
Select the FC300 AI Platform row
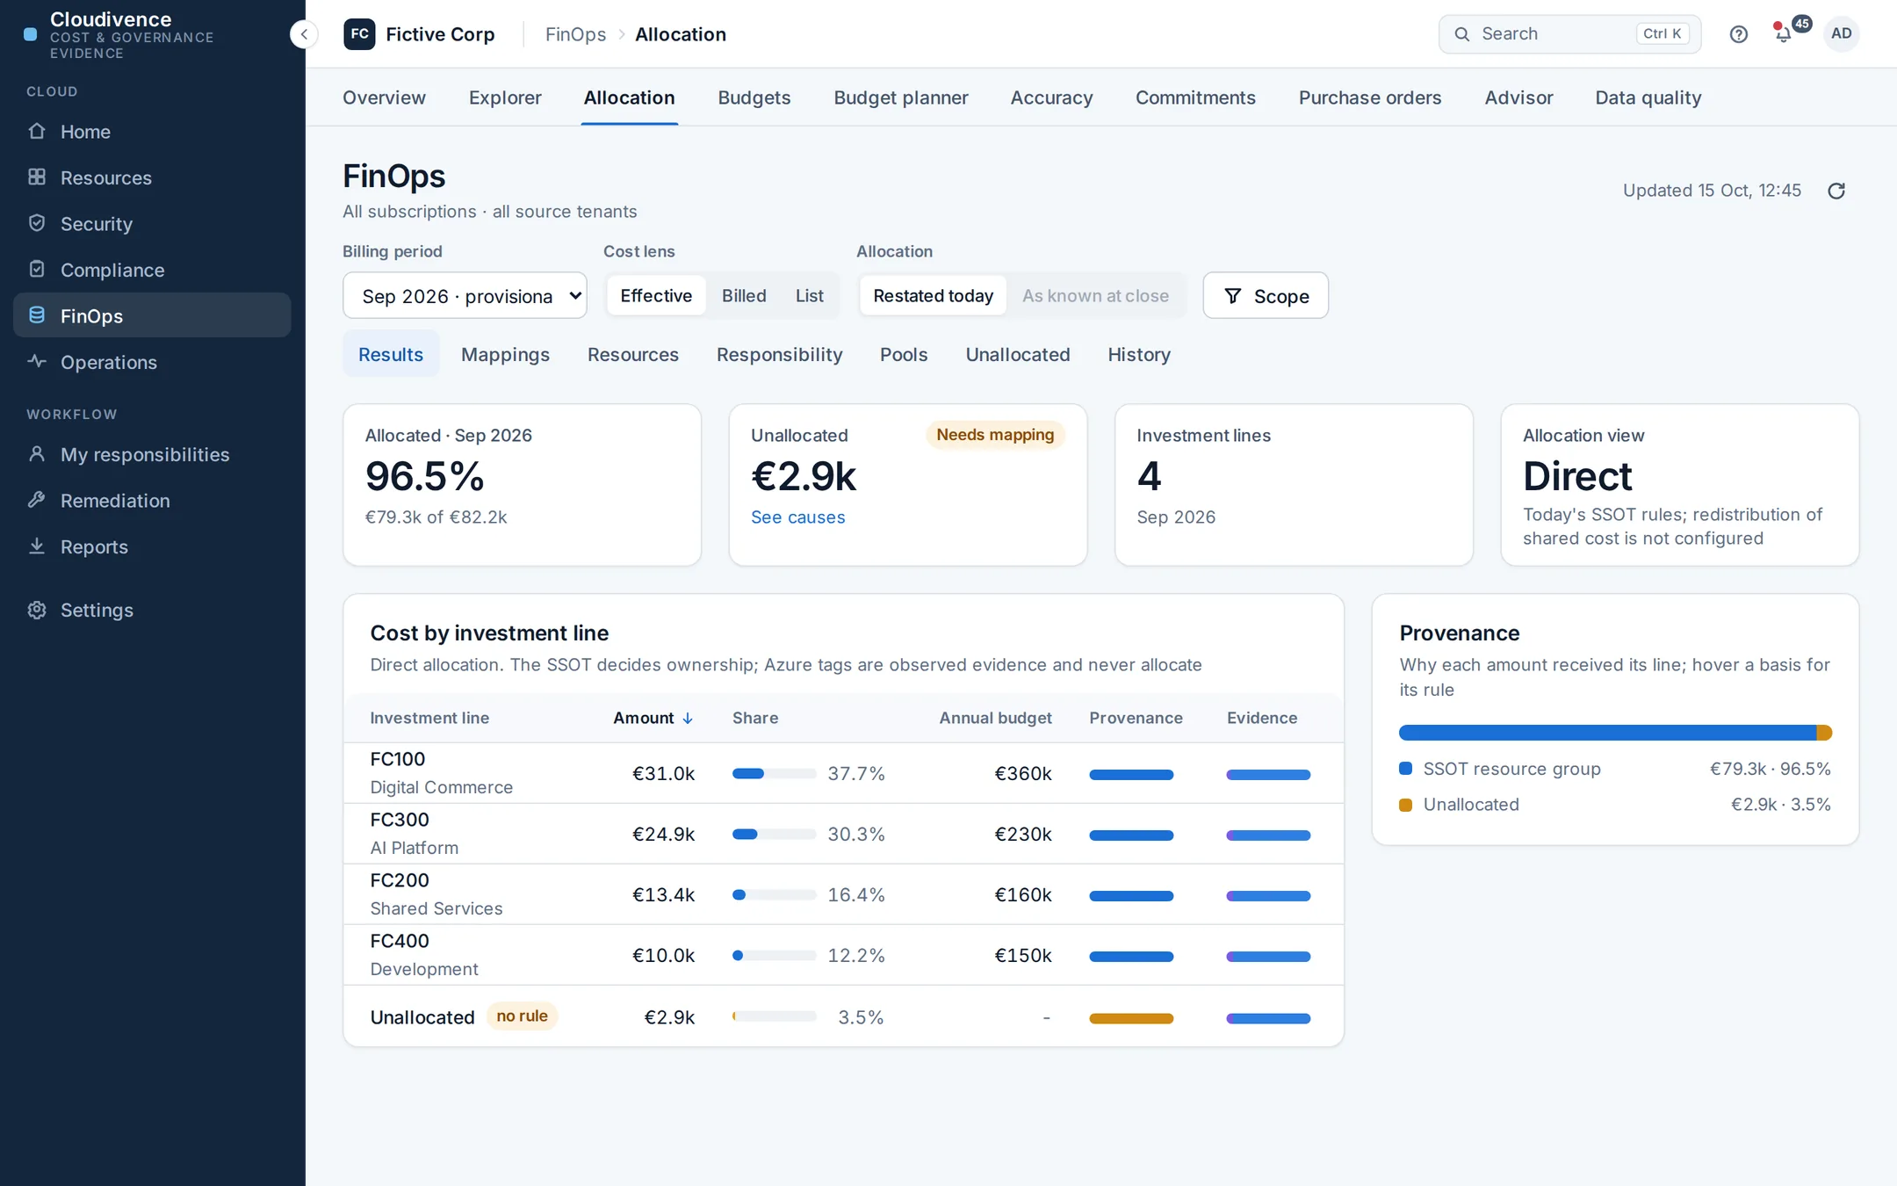[x=843, y=834]
